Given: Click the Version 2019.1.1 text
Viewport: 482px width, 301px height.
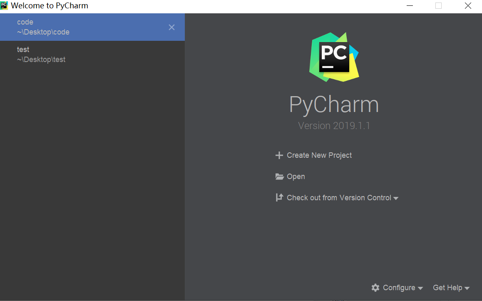Looking at the screenshot, I should pyautogui.click(x=334, y=126).
